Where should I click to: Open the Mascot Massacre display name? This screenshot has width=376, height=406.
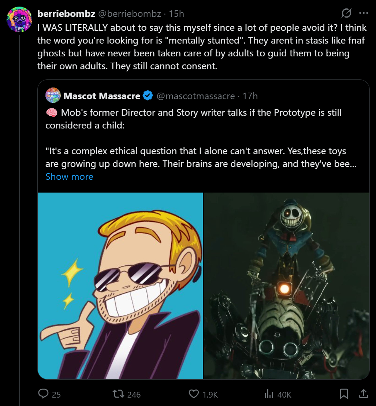coord(101,96)
